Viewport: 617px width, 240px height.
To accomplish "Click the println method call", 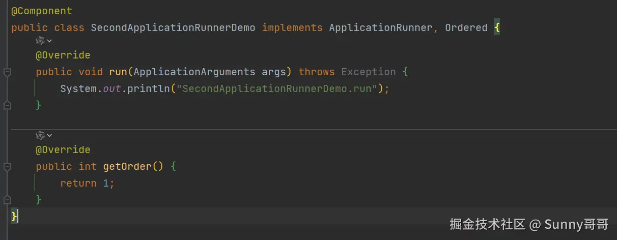I will pyautogui.click(x=148, y=88).
